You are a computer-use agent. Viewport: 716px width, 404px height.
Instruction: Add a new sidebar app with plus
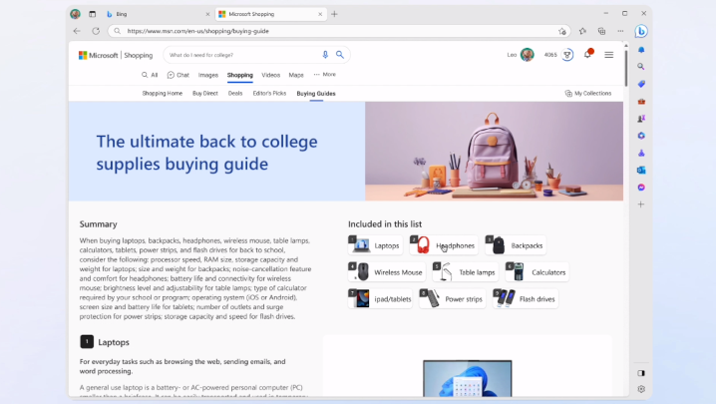click(641, 204)
